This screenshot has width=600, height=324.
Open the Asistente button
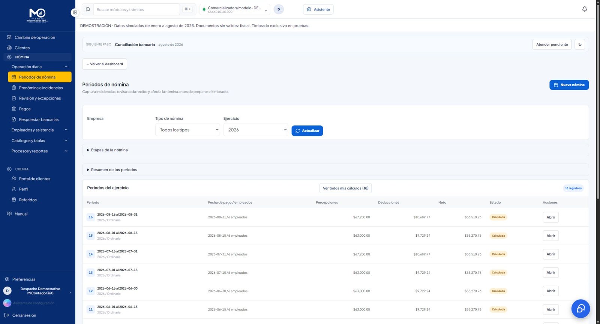click(318, 9)
